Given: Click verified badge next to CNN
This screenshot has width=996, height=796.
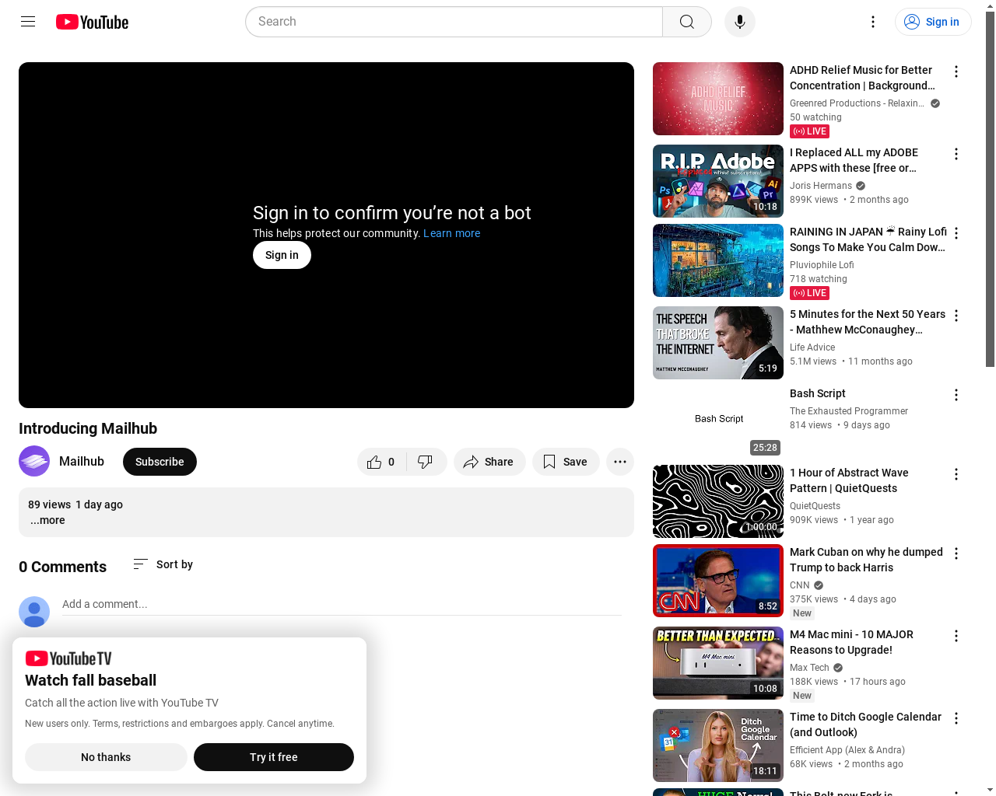Looking at the screenshot, I should click(x=819, y=585).
